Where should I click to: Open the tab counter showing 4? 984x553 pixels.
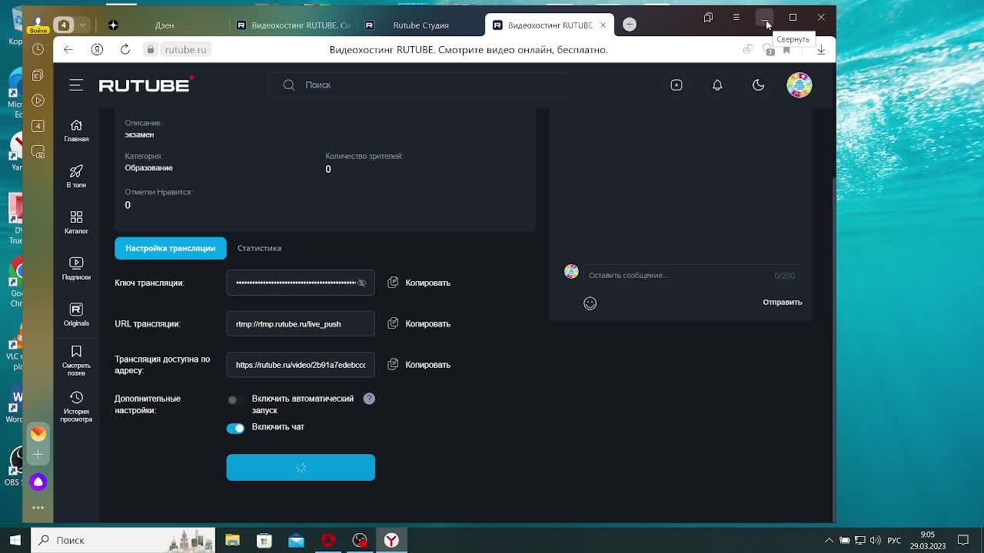64,25
